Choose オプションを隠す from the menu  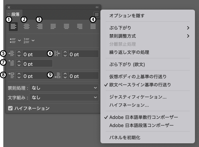[148, 16]
